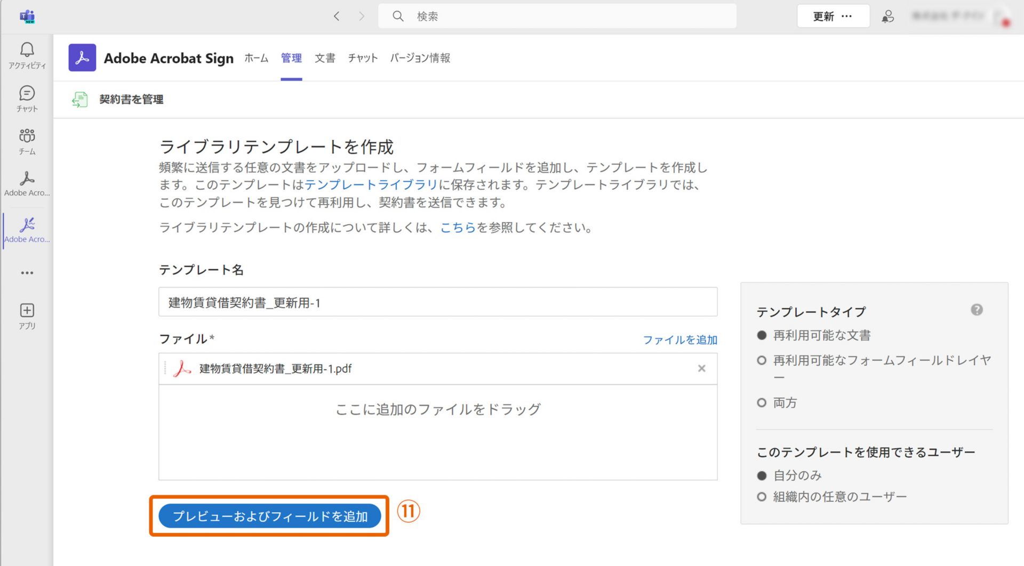Click the ファイルを追加 link
1024x566 pixels.
click(680, 340)
